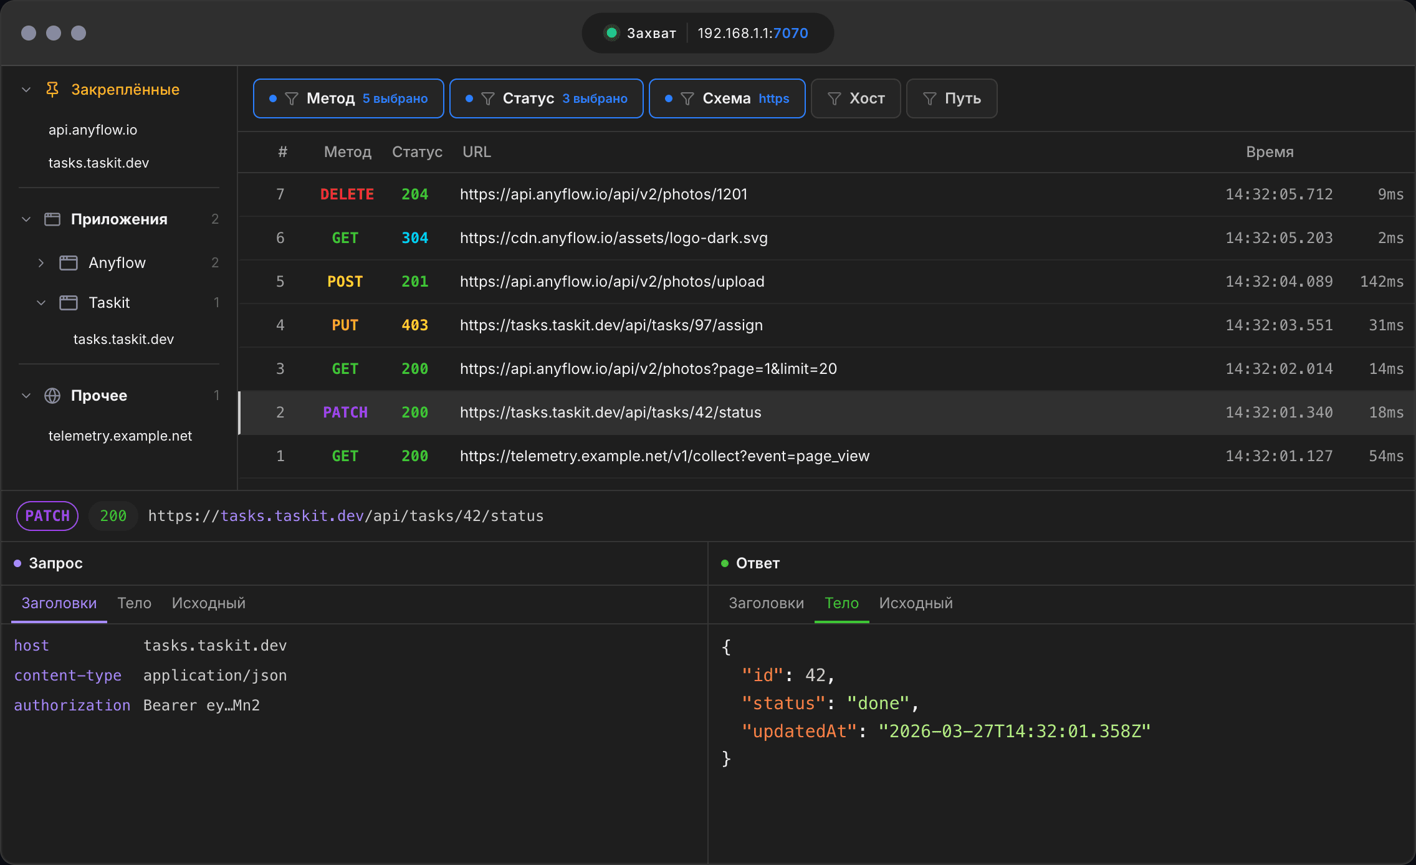This screenshot has height=865, width=1416.
Task: Collapse the Приложения section
Action: point(26,219)
